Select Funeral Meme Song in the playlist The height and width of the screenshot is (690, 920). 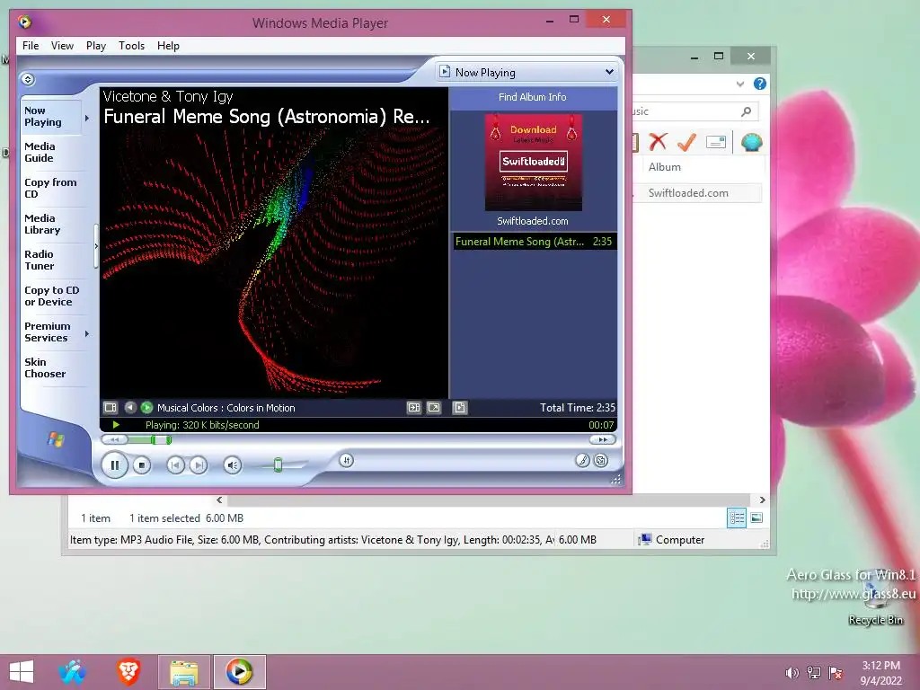(x=534, y=242)
